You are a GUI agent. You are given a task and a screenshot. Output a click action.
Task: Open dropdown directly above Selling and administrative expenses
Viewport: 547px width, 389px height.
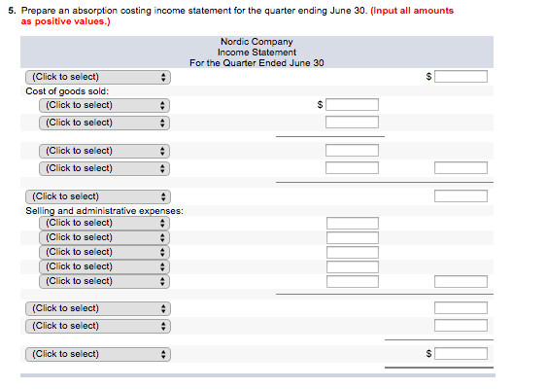pos(98,197)
